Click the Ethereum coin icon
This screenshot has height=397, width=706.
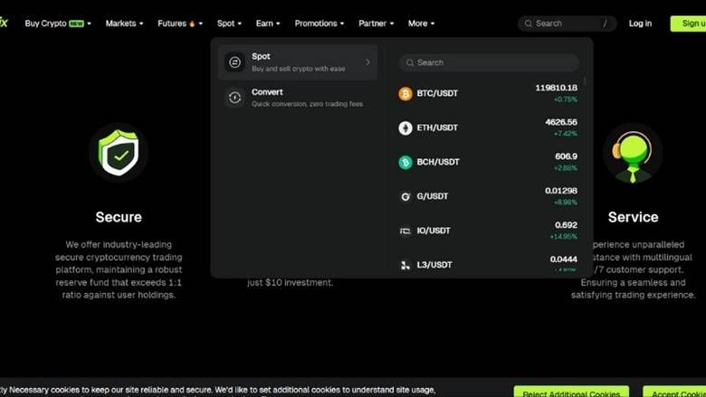tap(405, 128)
